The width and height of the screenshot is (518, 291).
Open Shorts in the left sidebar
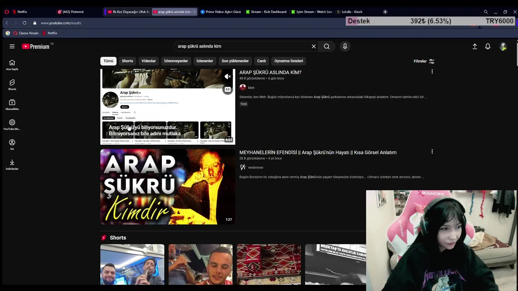12,85
